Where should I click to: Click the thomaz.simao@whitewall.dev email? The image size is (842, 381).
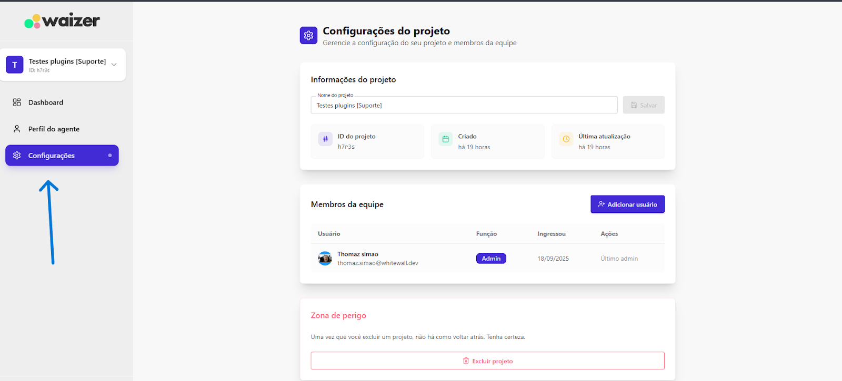click(x=377, y=263)
